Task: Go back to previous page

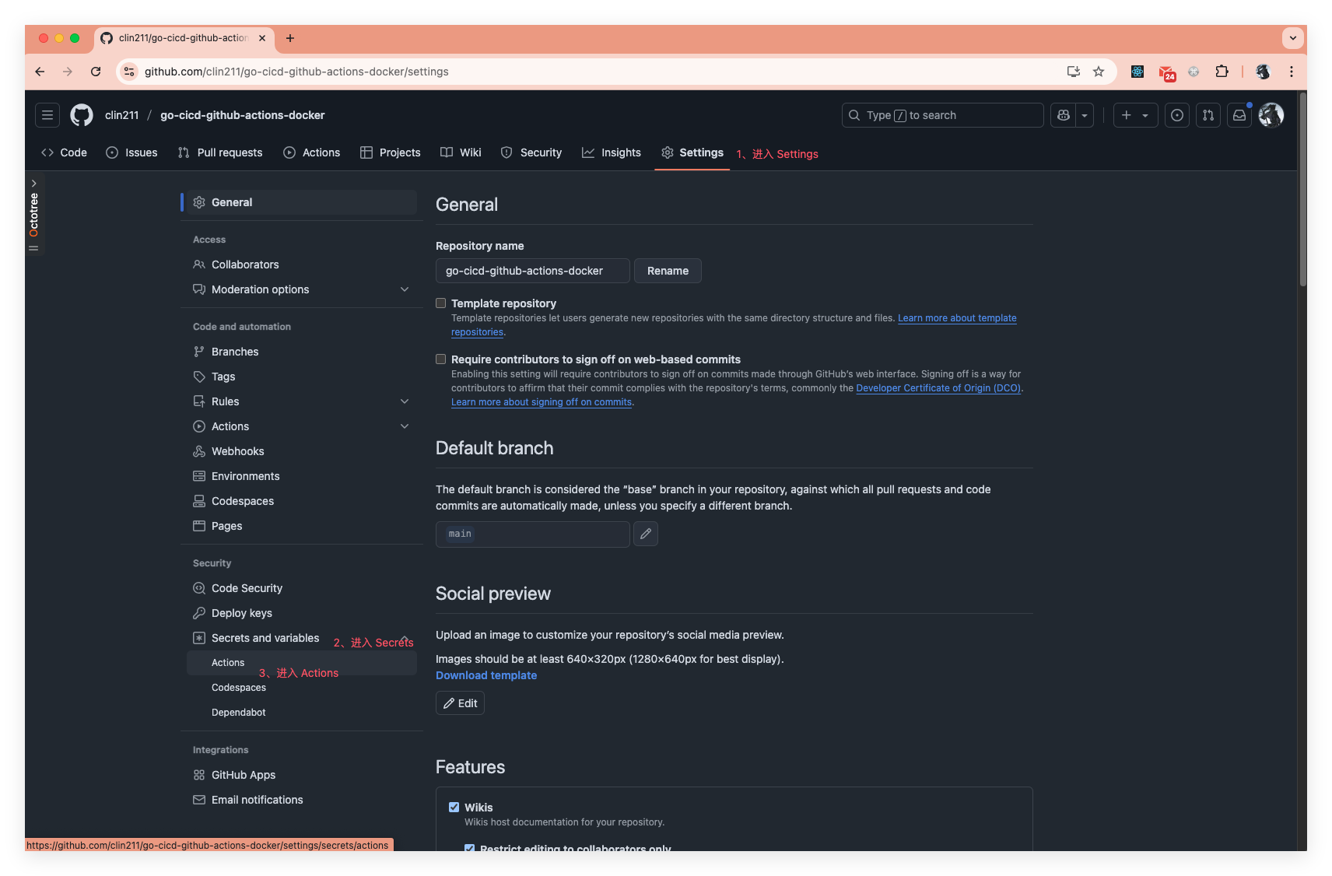Action: [40, 72]
